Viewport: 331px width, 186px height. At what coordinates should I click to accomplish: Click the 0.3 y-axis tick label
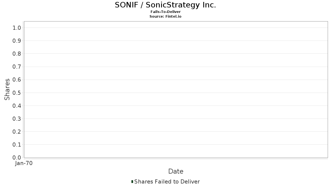17,119
